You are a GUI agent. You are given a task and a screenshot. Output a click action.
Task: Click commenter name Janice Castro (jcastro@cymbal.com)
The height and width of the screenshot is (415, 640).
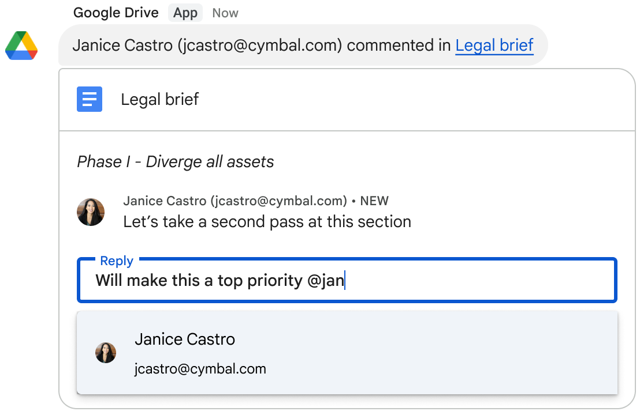tap(235, 201)
